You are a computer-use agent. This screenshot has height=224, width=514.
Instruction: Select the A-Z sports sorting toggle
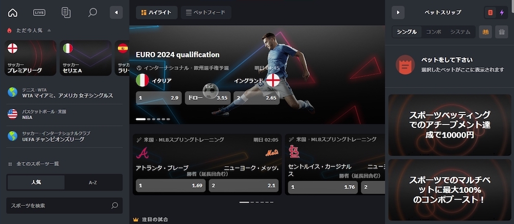93,182
